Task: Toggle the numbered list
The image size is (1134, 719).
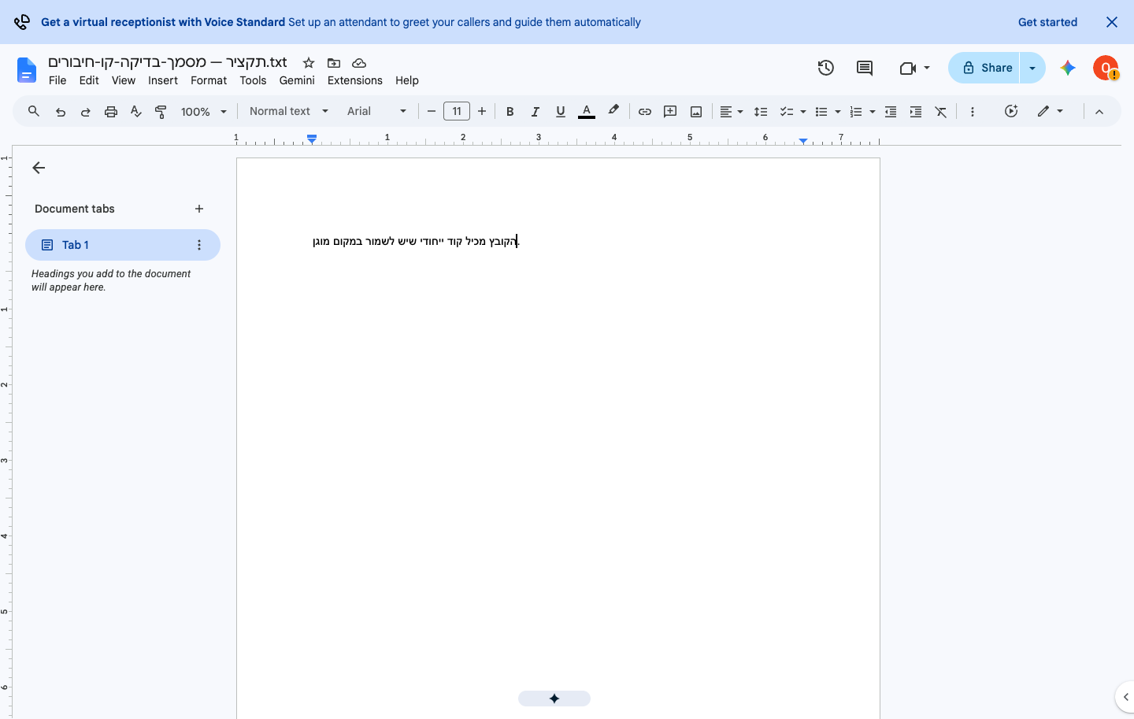Action: [856, 112]
